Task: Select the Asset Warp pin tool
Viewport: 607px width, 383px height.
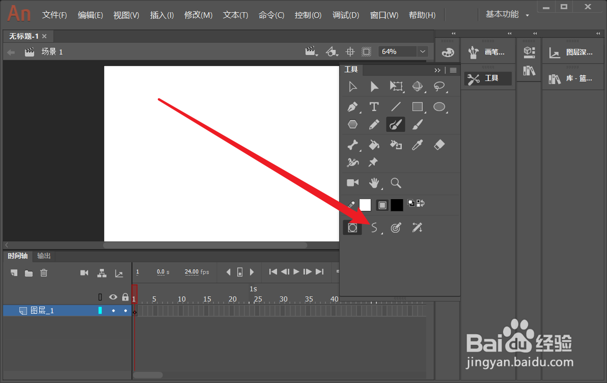Action: pyautogui.click(x=373, y=162)
